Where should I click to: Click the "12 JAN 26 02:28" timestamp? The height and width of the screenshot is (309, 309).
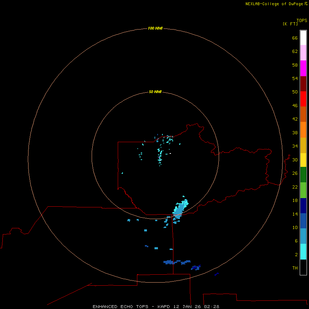coord(196,307)
